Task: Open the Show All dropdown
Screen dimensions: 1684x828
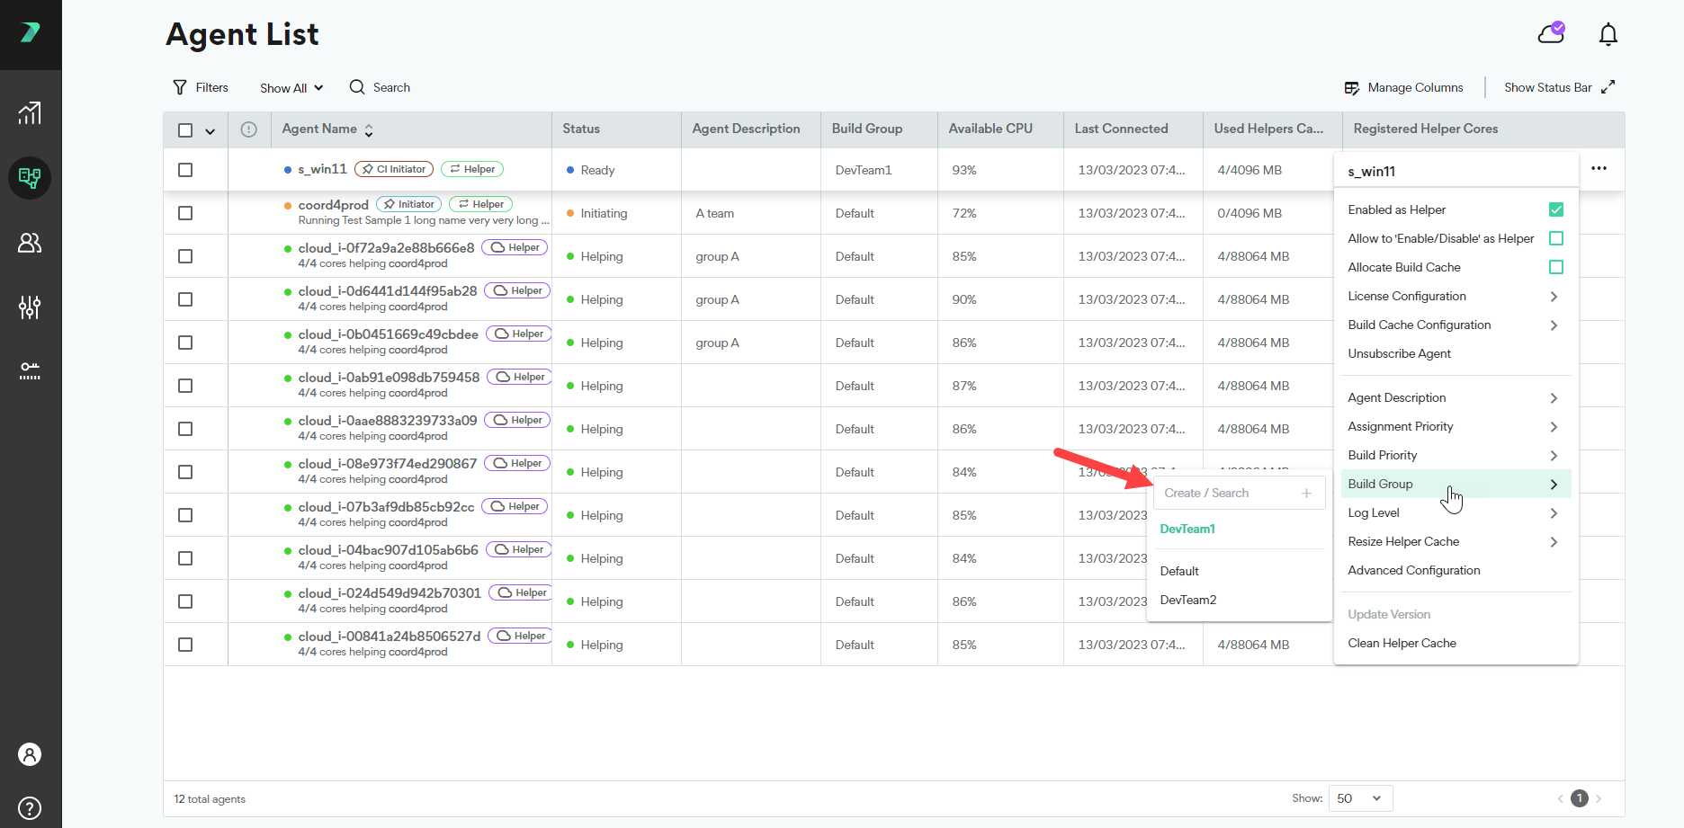Action: pyautogui.click(x=291, y=88)
